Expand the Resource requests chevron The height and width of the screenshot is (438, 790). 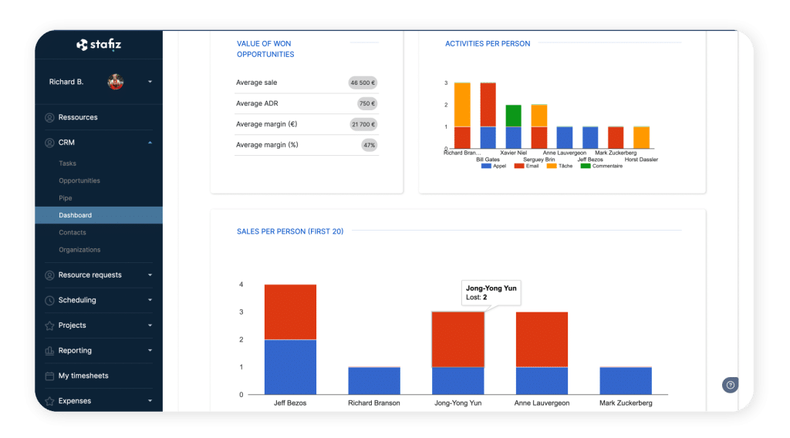pyautogui.click(x=150, y=275)
